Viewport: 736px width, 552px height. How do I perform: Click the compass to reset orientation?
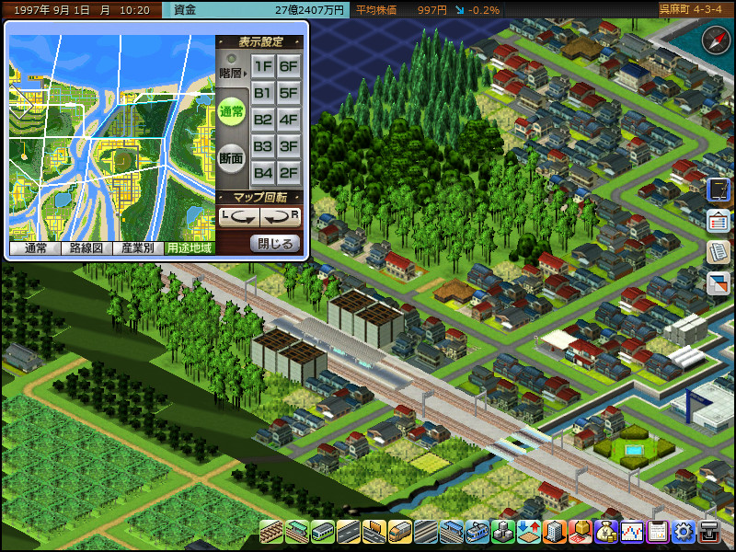click(x=716, y=40)
